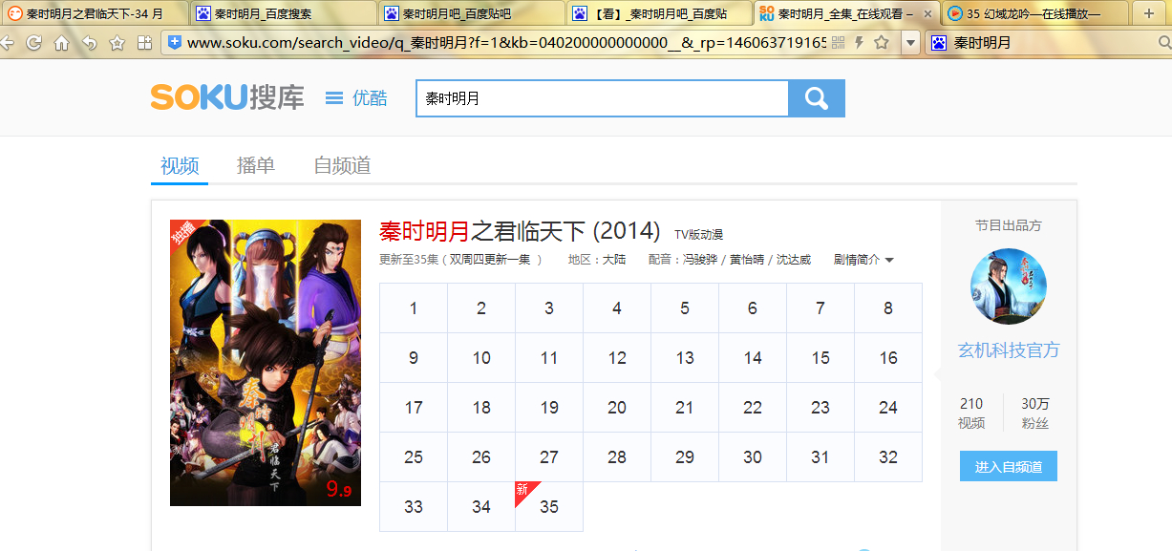Open the apps grid icon in toolbar
The image size is (1172, 551).
(145, 43)
